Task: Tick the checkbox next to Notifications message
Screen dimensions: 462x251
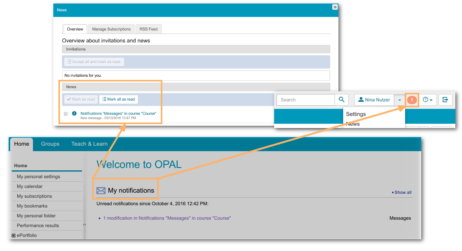Action: [66, 114]
